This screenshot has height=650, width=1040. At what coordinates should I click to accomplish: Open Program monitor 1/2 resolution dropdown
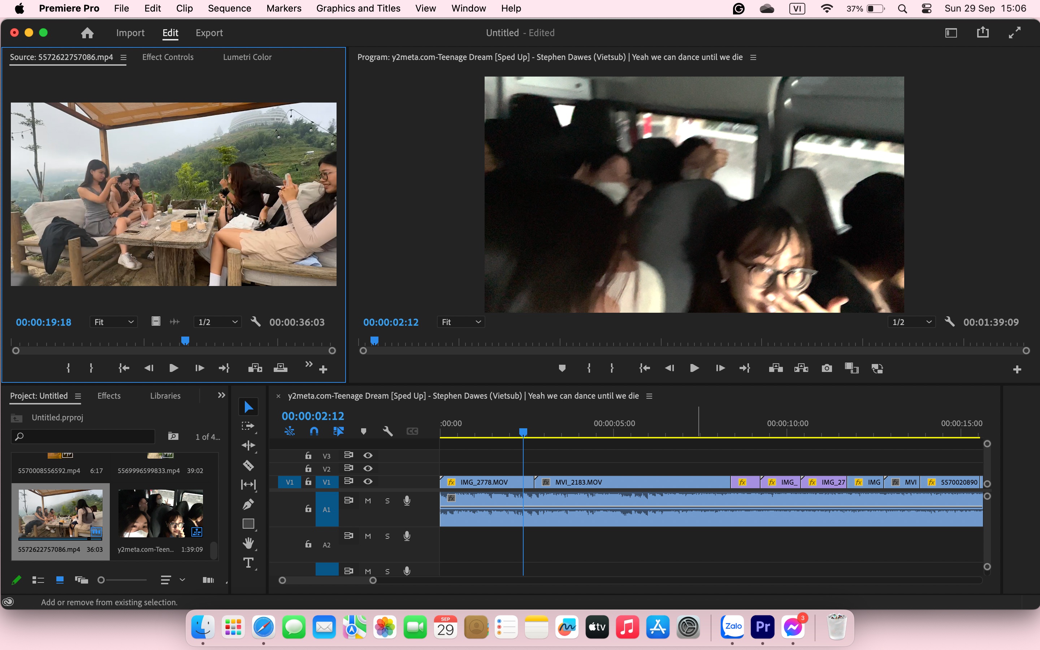click(911, 322)
